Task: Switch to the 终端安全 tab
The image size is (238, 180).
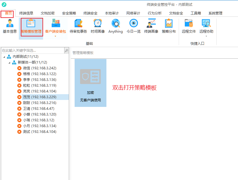Action: [91, 13]
